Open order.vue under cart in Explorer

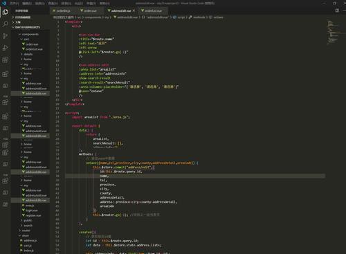coord(32,44)
